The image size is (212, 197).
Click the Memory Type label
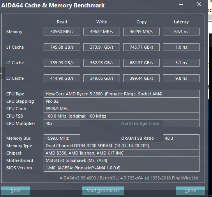pyautogui.click(x=19, y=146)
